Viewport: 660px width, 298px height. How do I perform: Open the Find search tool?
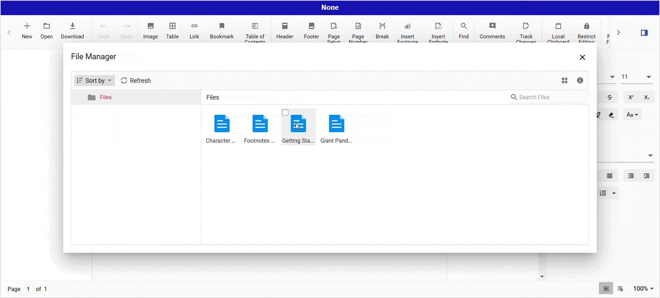coord(463,31)
